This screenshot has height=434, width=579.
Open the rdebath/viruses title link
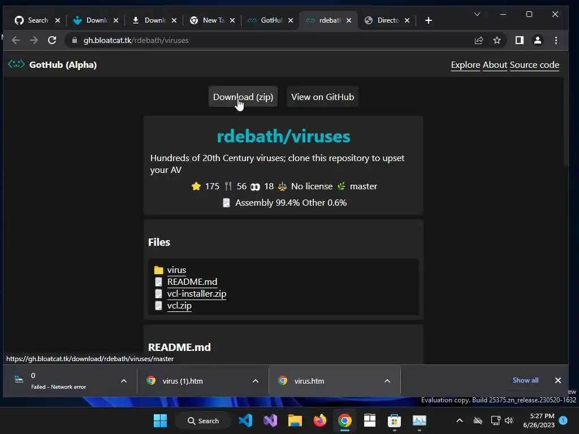[x=283, y=136]
